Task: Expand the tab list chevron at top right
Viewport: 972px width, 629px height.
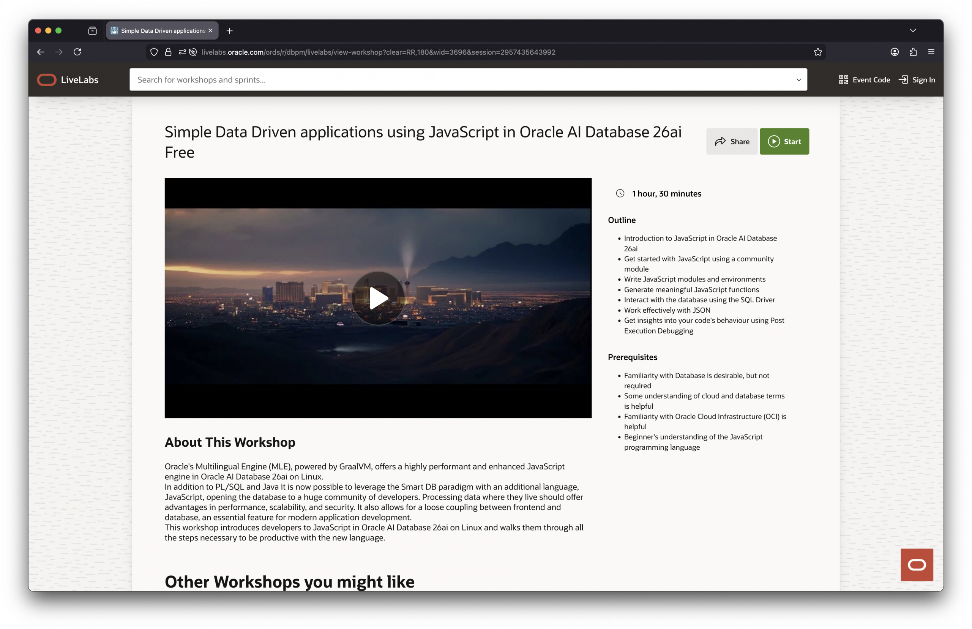Action: 913,30
